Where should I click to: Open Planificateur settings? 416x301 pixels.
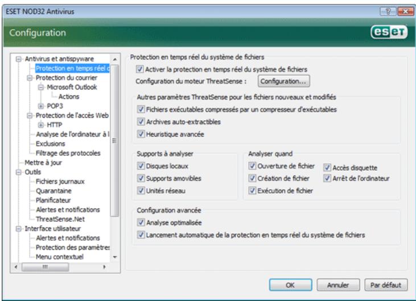click(53, 200)
